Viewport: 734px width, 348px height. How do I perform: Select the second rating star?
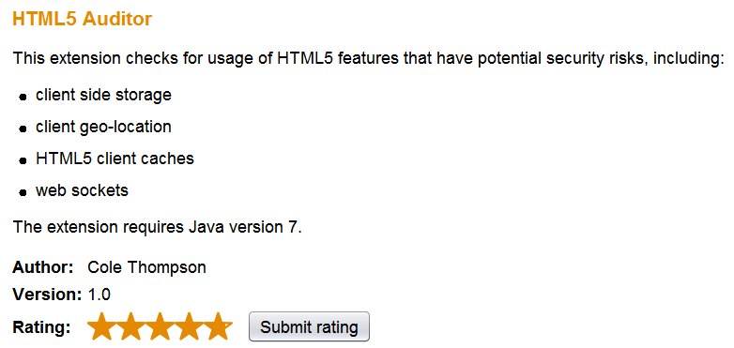coord(130,326)
